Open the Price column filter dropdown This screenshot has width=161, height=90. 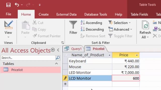click(137, 55)
